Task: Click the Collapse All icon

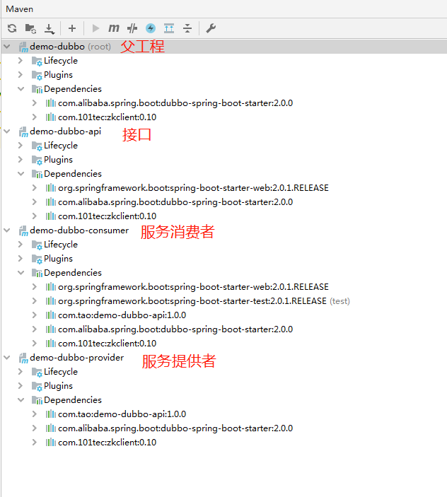Action: pos(187,28)
